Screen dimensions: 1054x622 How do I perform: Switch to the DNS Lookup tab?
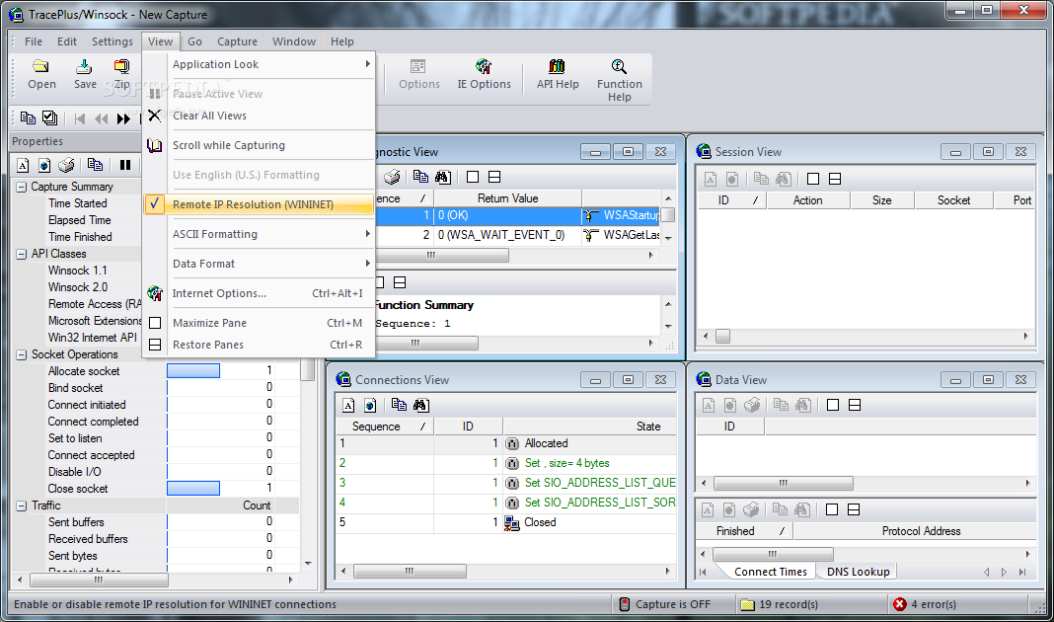click(x=858, y=572)
